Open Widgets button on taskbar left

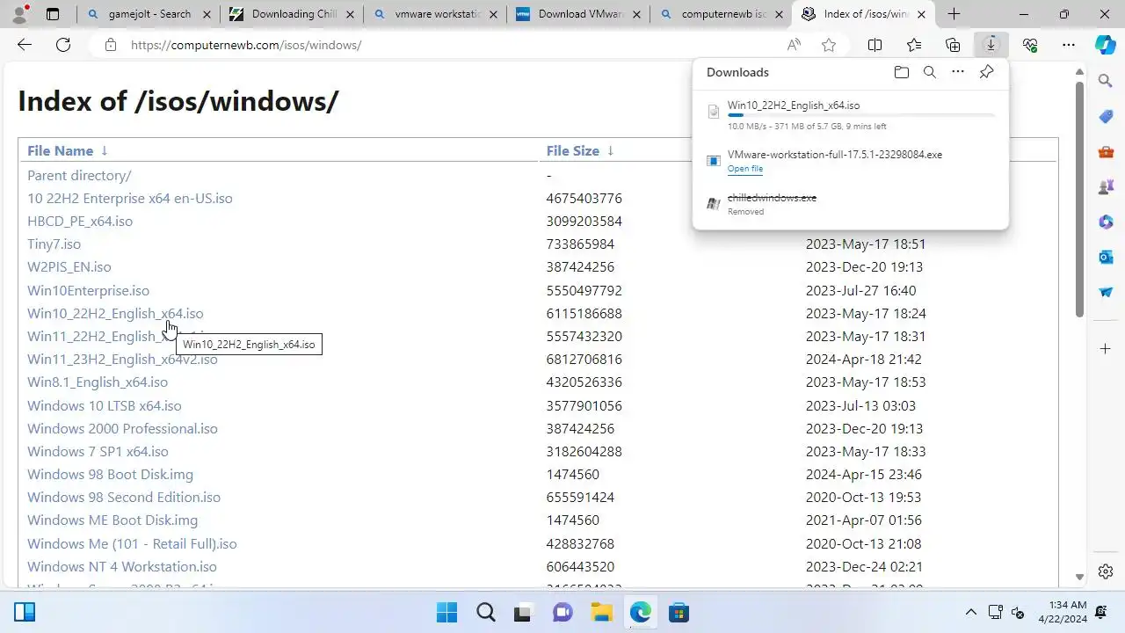pos(25,613)
